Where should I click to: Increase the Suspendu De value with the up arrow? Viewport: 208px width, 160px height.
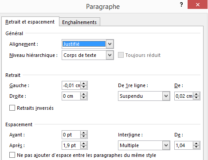pyautogui.click(x=196, y=94)
